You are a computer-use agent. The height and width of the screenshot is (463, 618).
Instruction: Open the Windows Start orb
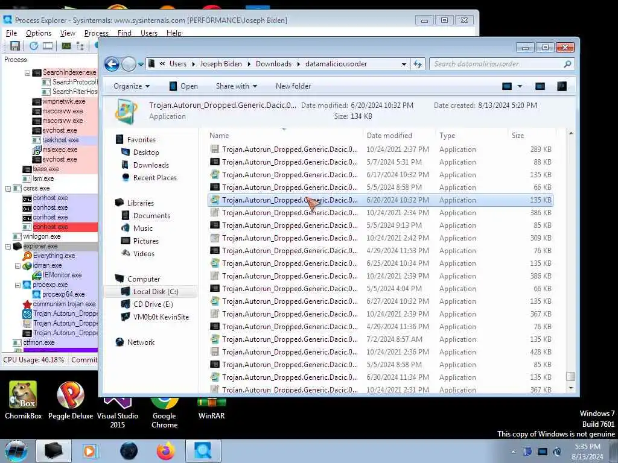coord(16,451)
